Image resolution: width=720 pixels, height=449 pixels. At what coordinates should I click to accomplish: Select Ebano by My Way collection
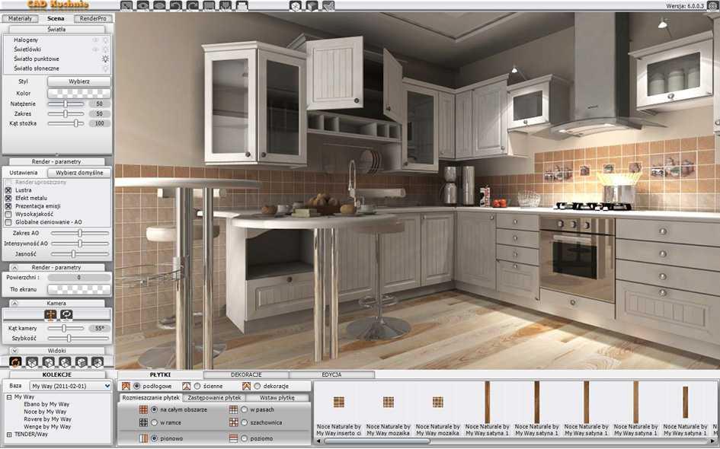pyautogui.click(x=46, y=405)
